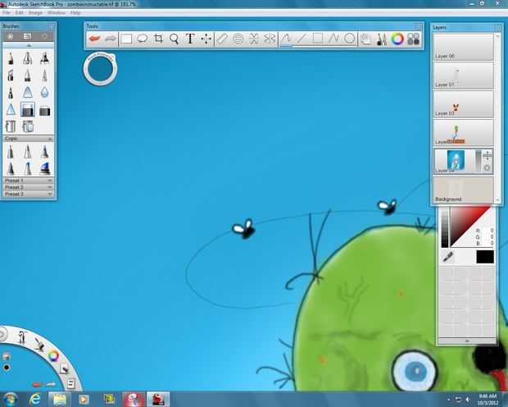Open the Help menu
This screenshot has width=508, height=407.
click(75, 12)
